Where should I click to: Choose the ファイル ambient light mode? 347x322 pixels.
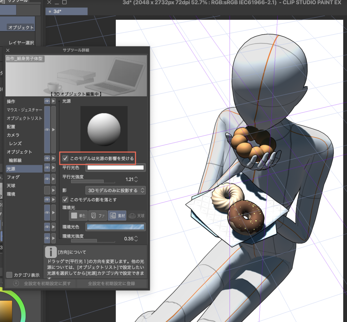pyautogui.click(x=98, y=215)
